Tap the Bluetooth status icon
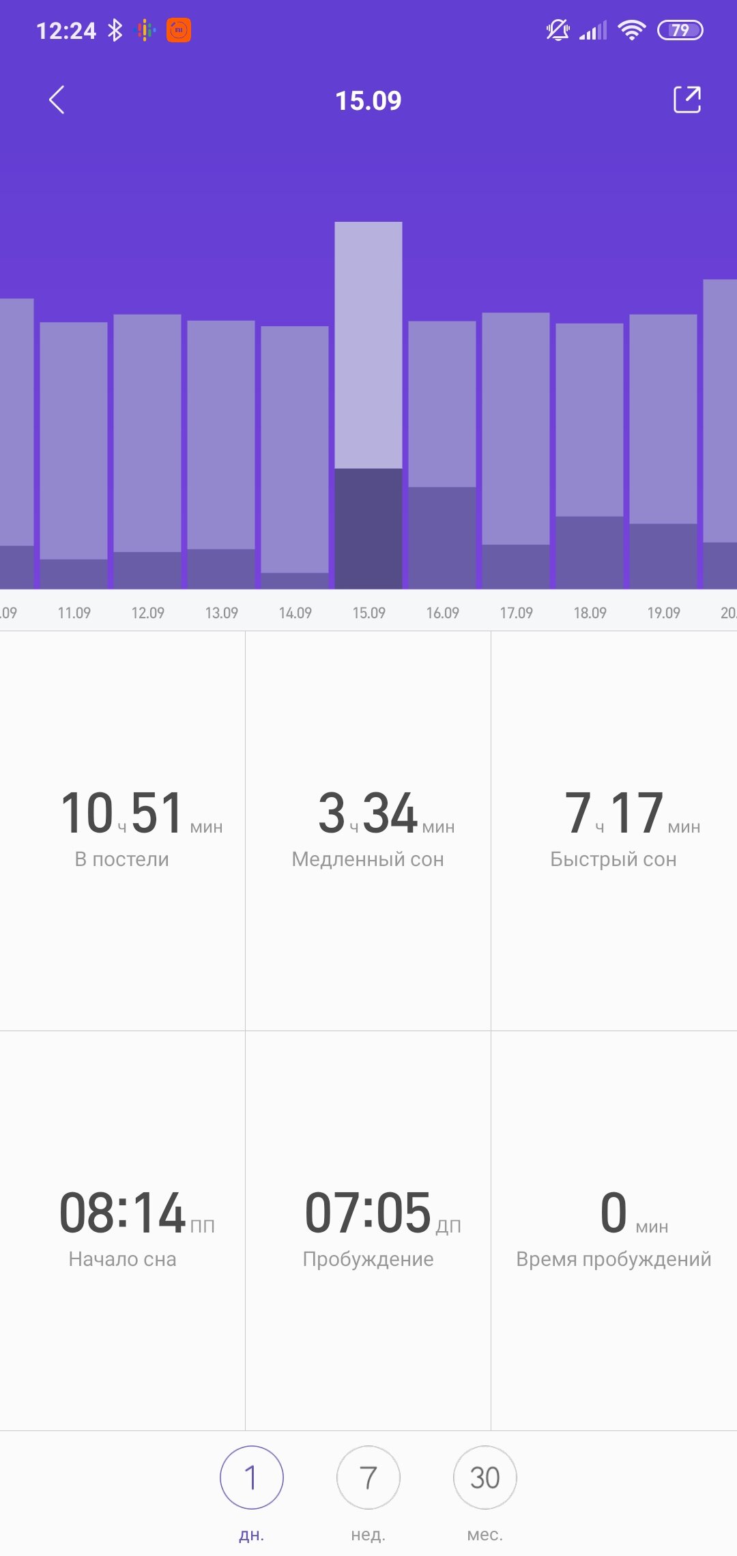Screen dimensions: 737x1556 coord(115,31)
